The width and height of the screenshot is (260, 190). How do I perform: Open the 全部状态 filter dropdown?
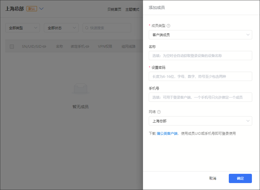click(61, 28)
